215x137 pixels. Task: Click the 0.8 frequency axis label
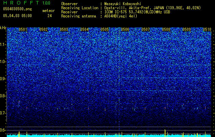pyautogui.click(x=3, y=96)
